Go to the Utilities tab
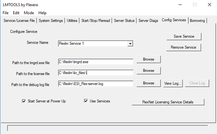217x134 pixels. pyautogui.click(x=72, y=21)
